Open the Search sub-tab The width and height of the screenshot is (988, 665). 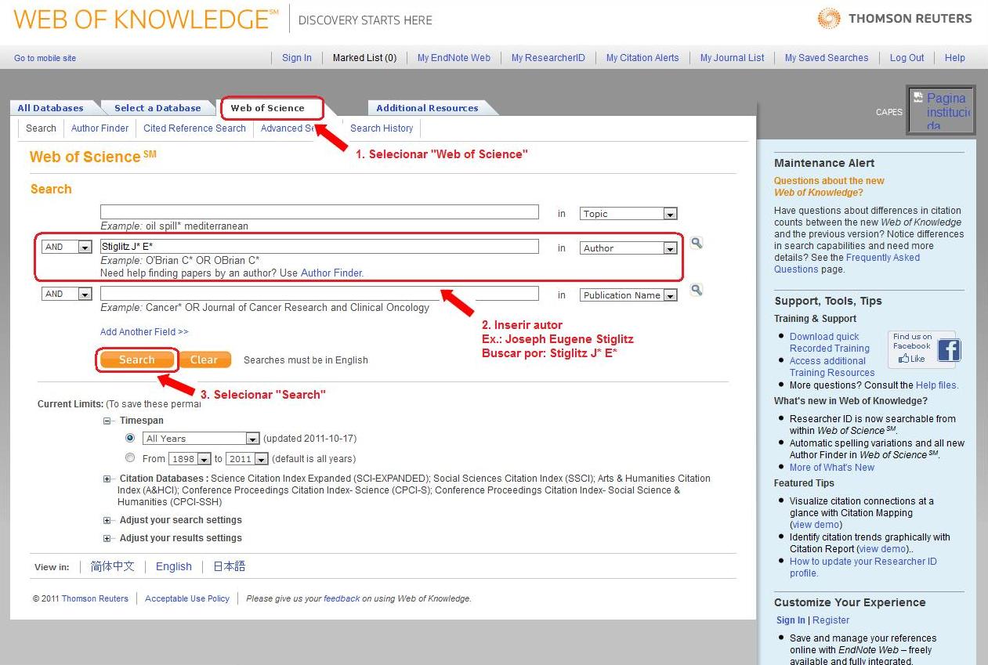tap(41, 128)
